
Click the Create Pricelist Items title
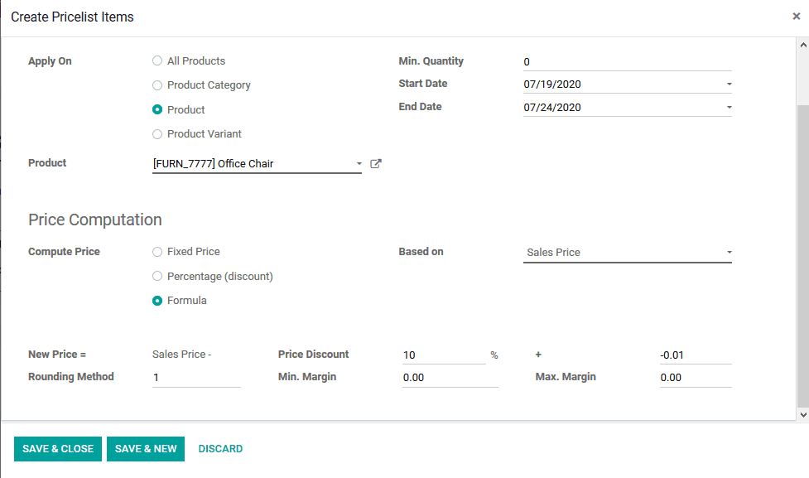(72, 17)
